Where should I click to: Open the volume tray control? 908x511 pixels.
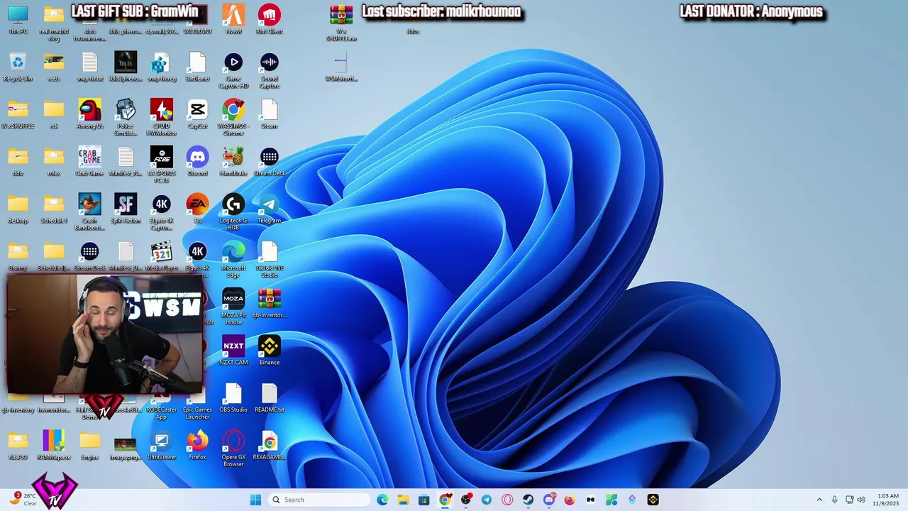coord(862,500)
